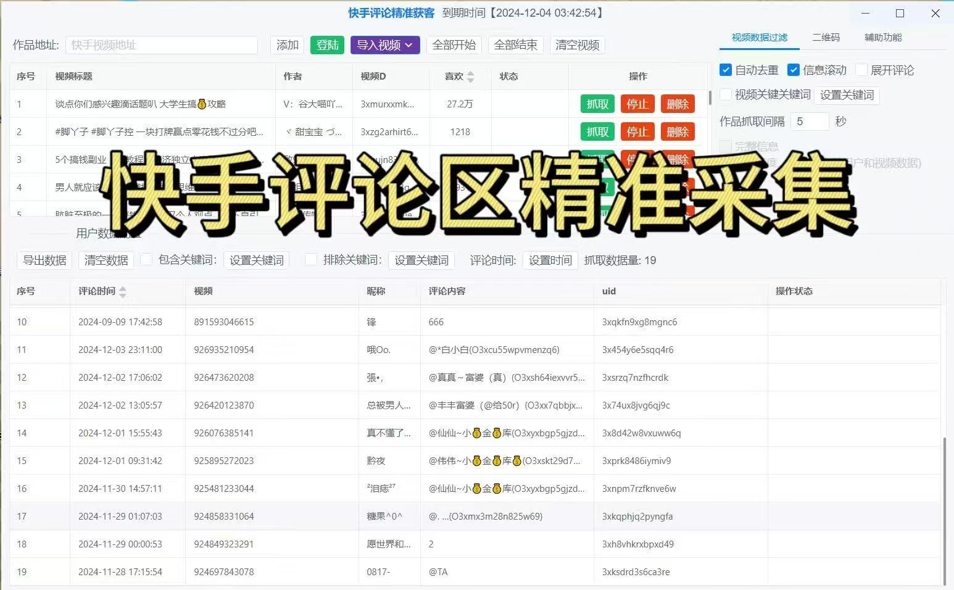The width and height of the screenshot is (954, 590).
Task: Sort videos by the 喜欢 column arrows
Action: 470,77
